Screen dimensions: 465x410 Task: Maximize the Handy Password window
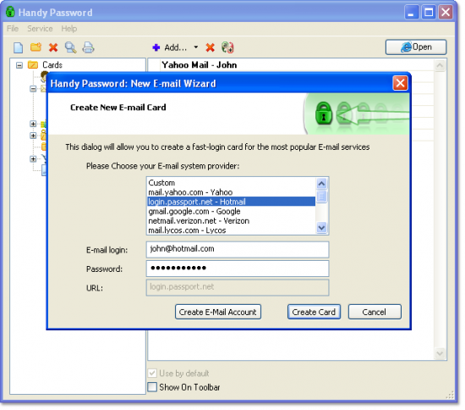tap(429, 13)
